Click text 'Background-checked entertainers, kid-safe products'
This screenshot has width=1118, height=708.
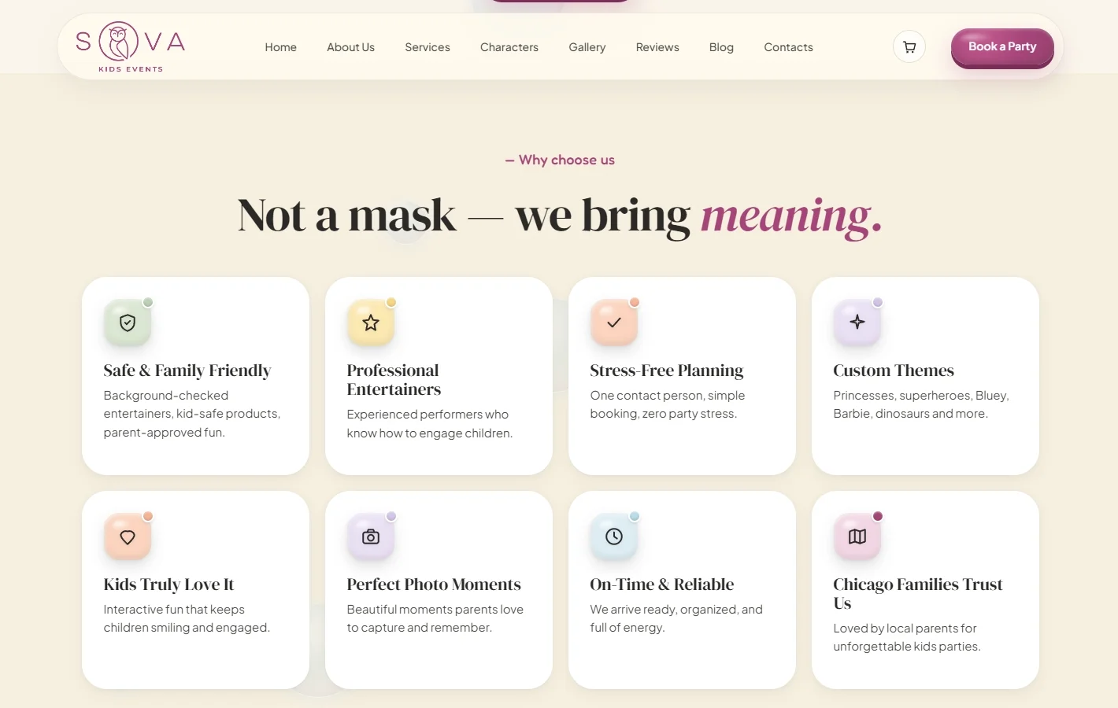pyautogui.click(x=191, y=404)
